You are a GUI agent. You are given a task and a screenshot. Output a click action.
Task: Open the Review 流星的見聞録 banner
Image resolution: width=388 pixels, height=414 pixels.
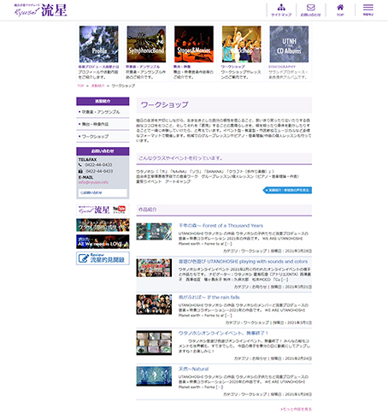(103, 258)
